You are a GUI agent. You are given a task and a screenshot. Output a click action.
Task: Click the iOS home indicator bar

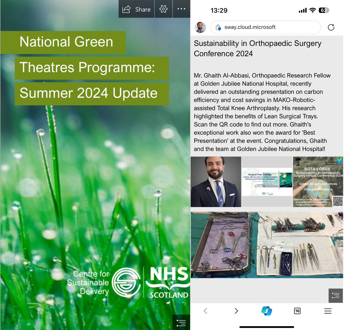267,327
